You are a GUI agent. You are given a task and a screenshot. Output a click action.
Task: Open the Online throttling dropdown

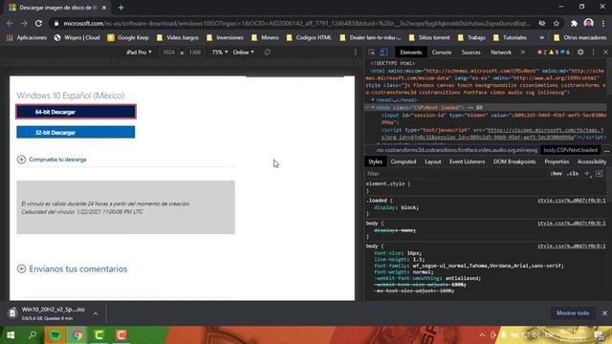243,53
